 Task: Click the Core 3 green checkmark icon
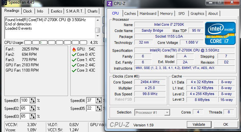[x=74, y=71]
